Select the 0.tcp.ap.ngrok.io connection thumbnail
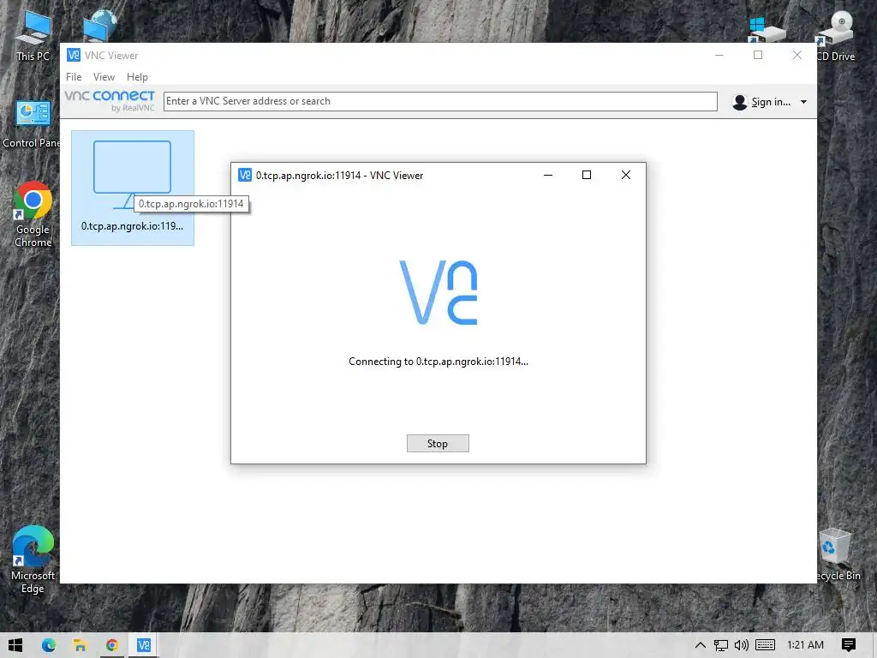 (x=133, y=188)
